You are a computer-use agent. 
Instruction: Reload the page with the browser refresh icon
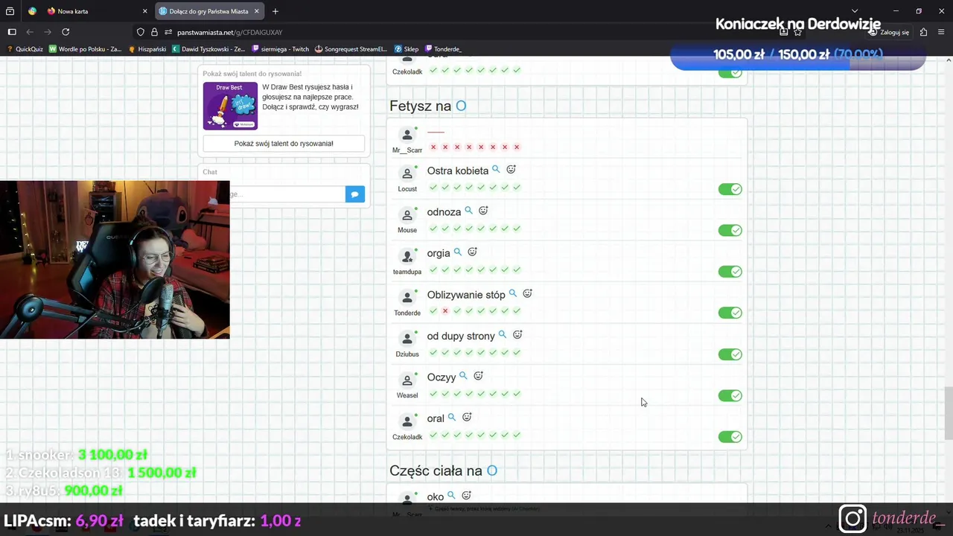coord(66,32)
